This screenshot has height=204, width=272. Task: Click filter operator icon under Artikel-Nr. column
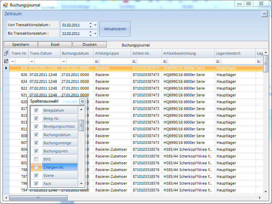[134, 61]
